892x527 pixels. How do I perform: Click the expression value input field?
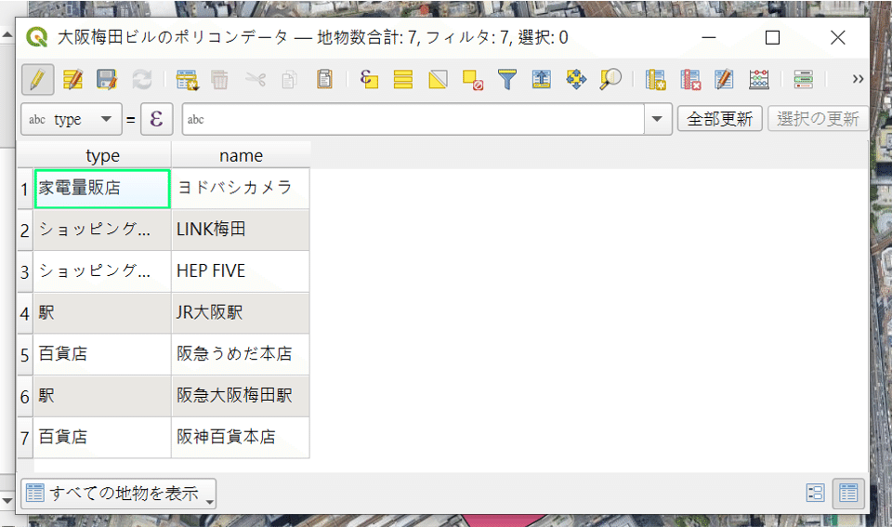pos(413,119)
